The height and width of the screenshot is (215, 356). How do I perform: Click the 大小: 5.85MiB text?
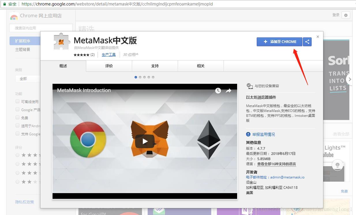click(258, 159)
